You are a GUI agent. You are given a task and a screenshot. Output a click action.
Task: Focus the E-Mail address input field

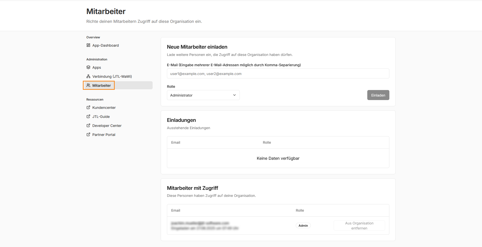(x=278, y=74)
